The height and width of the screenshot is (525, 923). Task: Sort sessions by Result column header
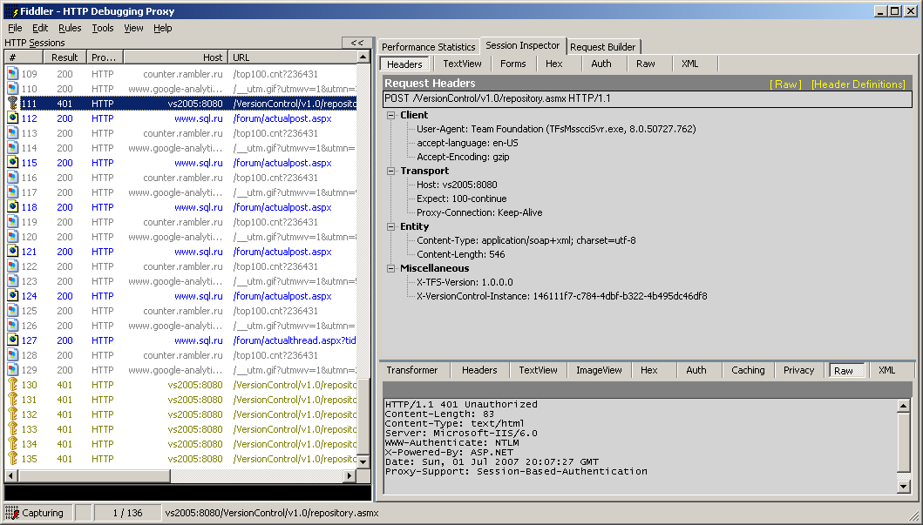click(x=64, y=57)
